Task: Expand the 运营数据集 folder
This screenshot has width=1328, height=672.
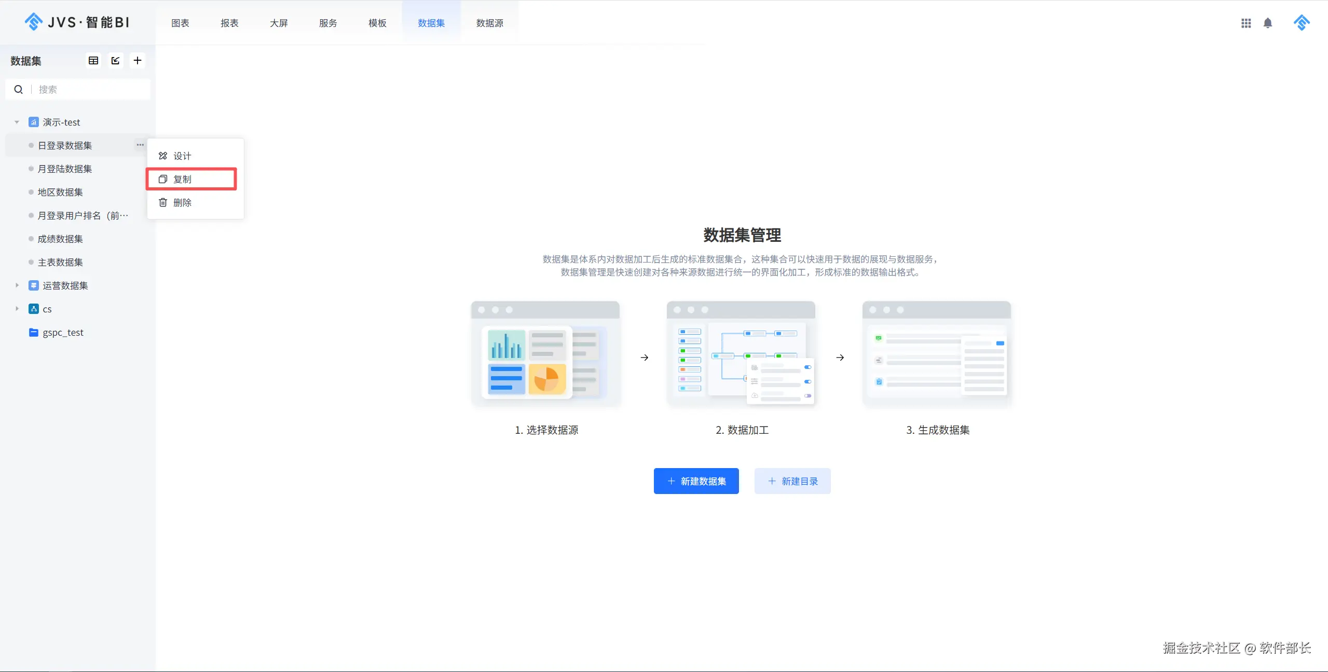Action: point(17,285)
